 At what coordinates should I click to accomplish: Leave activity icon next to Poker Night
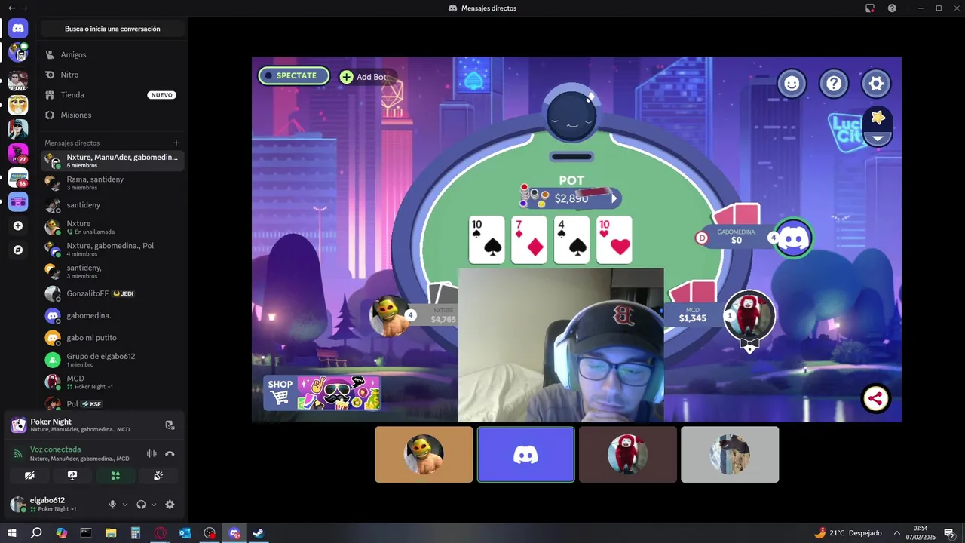(x=170, y=425)
